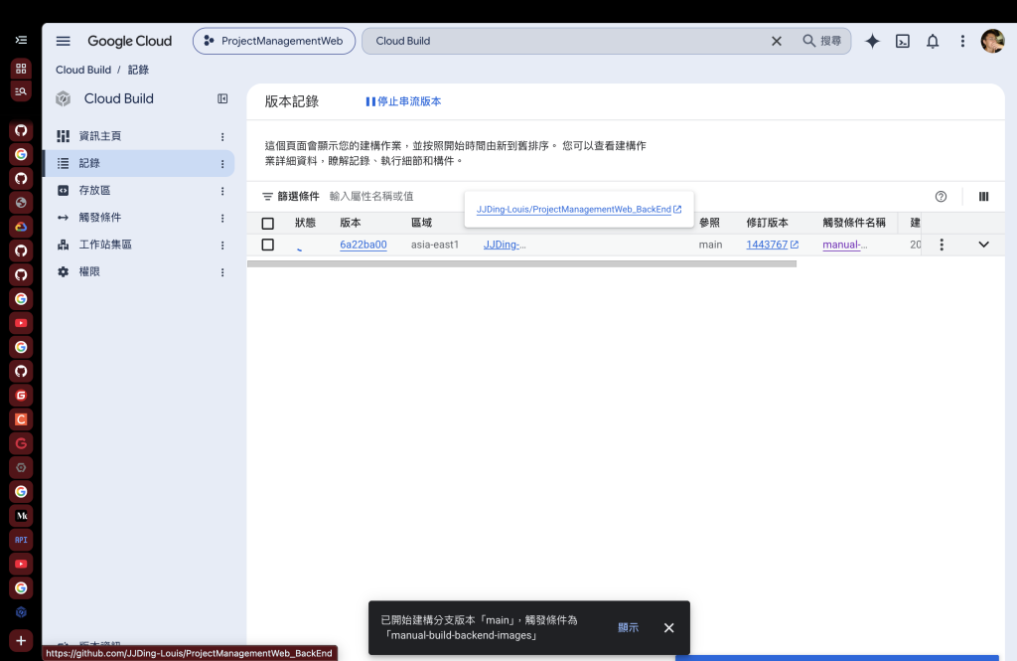
Task: Open the notifications bell
Action: pos(932,41)
